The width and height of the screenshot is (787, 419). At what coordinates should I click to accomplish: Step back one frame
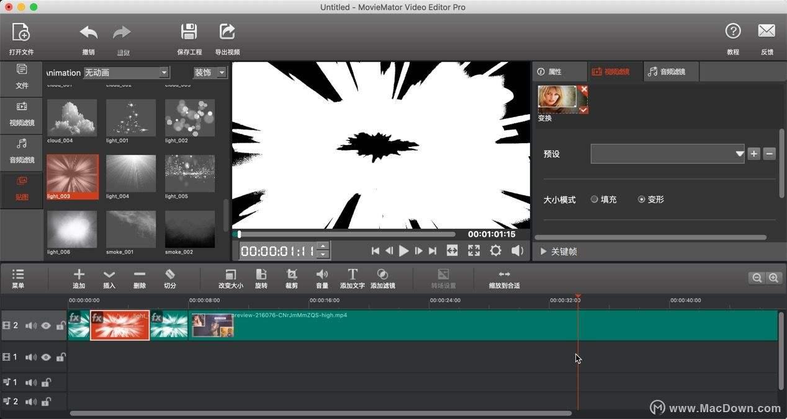[389, 250]
